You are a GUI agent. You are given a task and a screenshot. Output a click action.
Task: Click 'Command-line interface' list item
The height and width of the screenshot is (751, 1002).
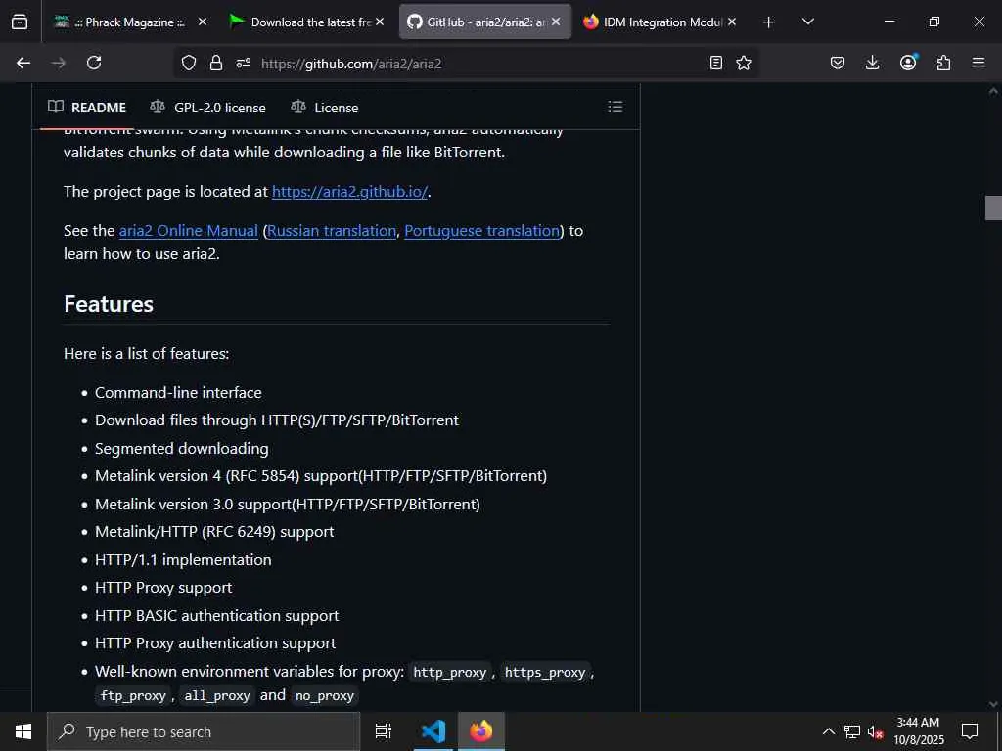pos(178,393)
